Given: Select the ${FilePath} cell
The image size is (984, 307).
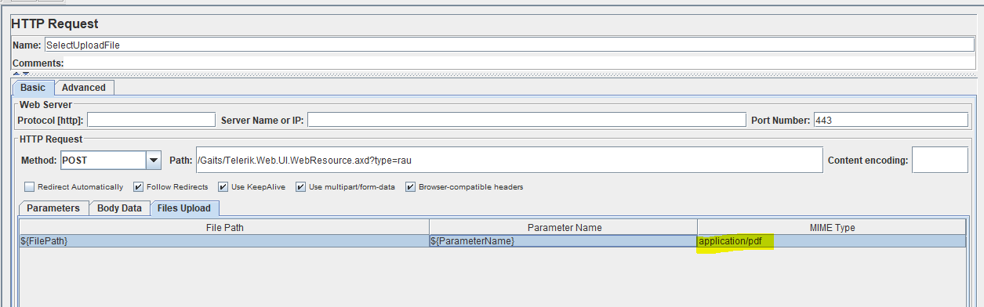Looking at the screenshot, I should coord(223,241).
